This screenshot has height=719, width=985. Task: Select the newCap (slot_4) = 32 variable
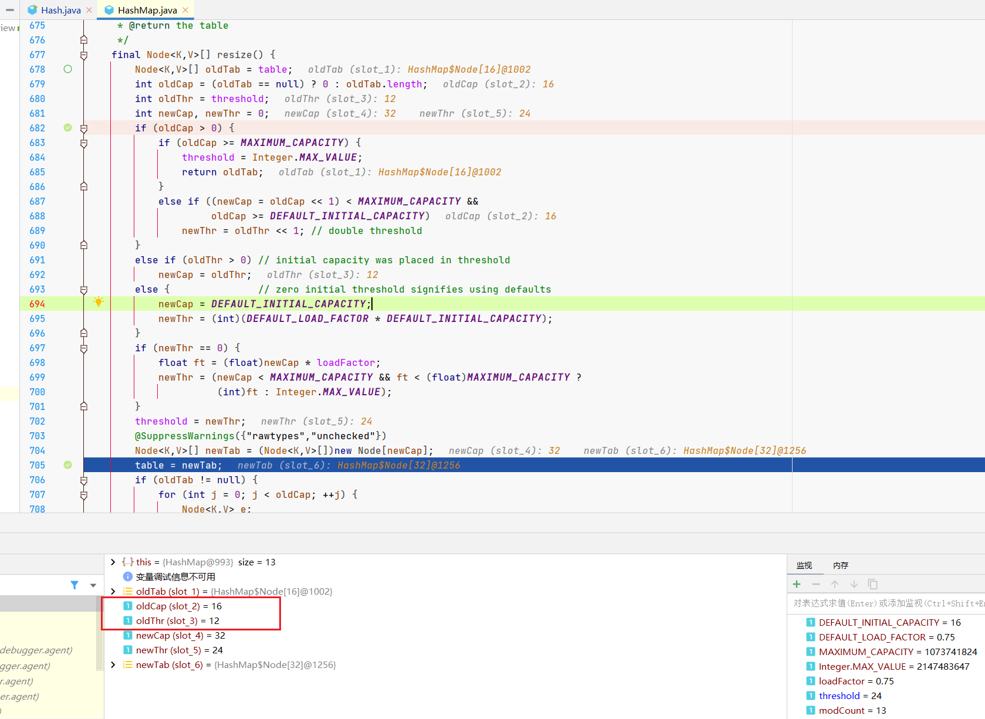pos(181,635)
